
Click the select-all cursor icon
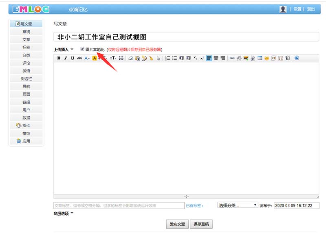pos(158,58)
